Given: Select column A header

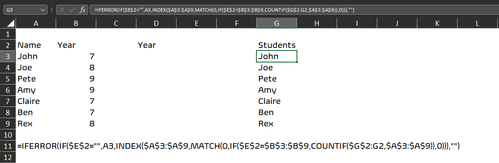Looking at the screenshot, I should [x=36, y=23].
